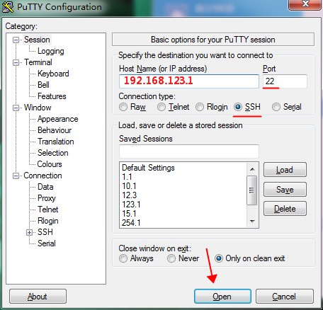
Task: Go to the Colours settings
Action: [x=50, y=164]
